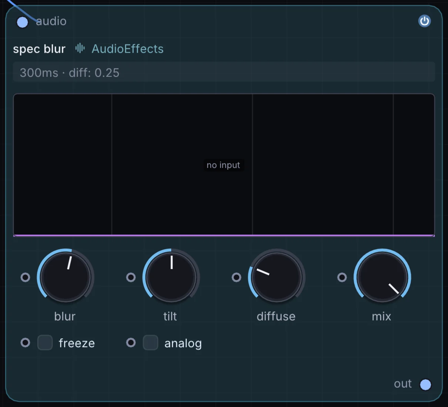Click the diffuse knob

(277, 277)
